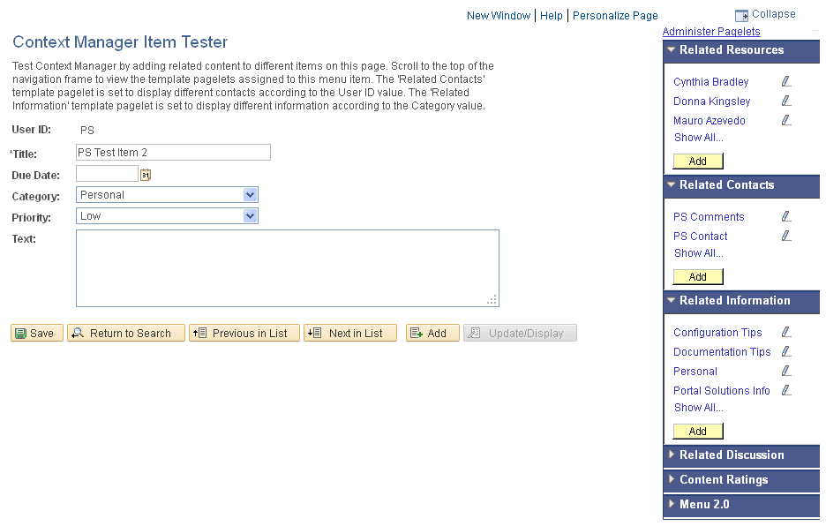The width and height of the screenshot is (826, 526).
Task: Click the Save button
Action: pos(36,333)
